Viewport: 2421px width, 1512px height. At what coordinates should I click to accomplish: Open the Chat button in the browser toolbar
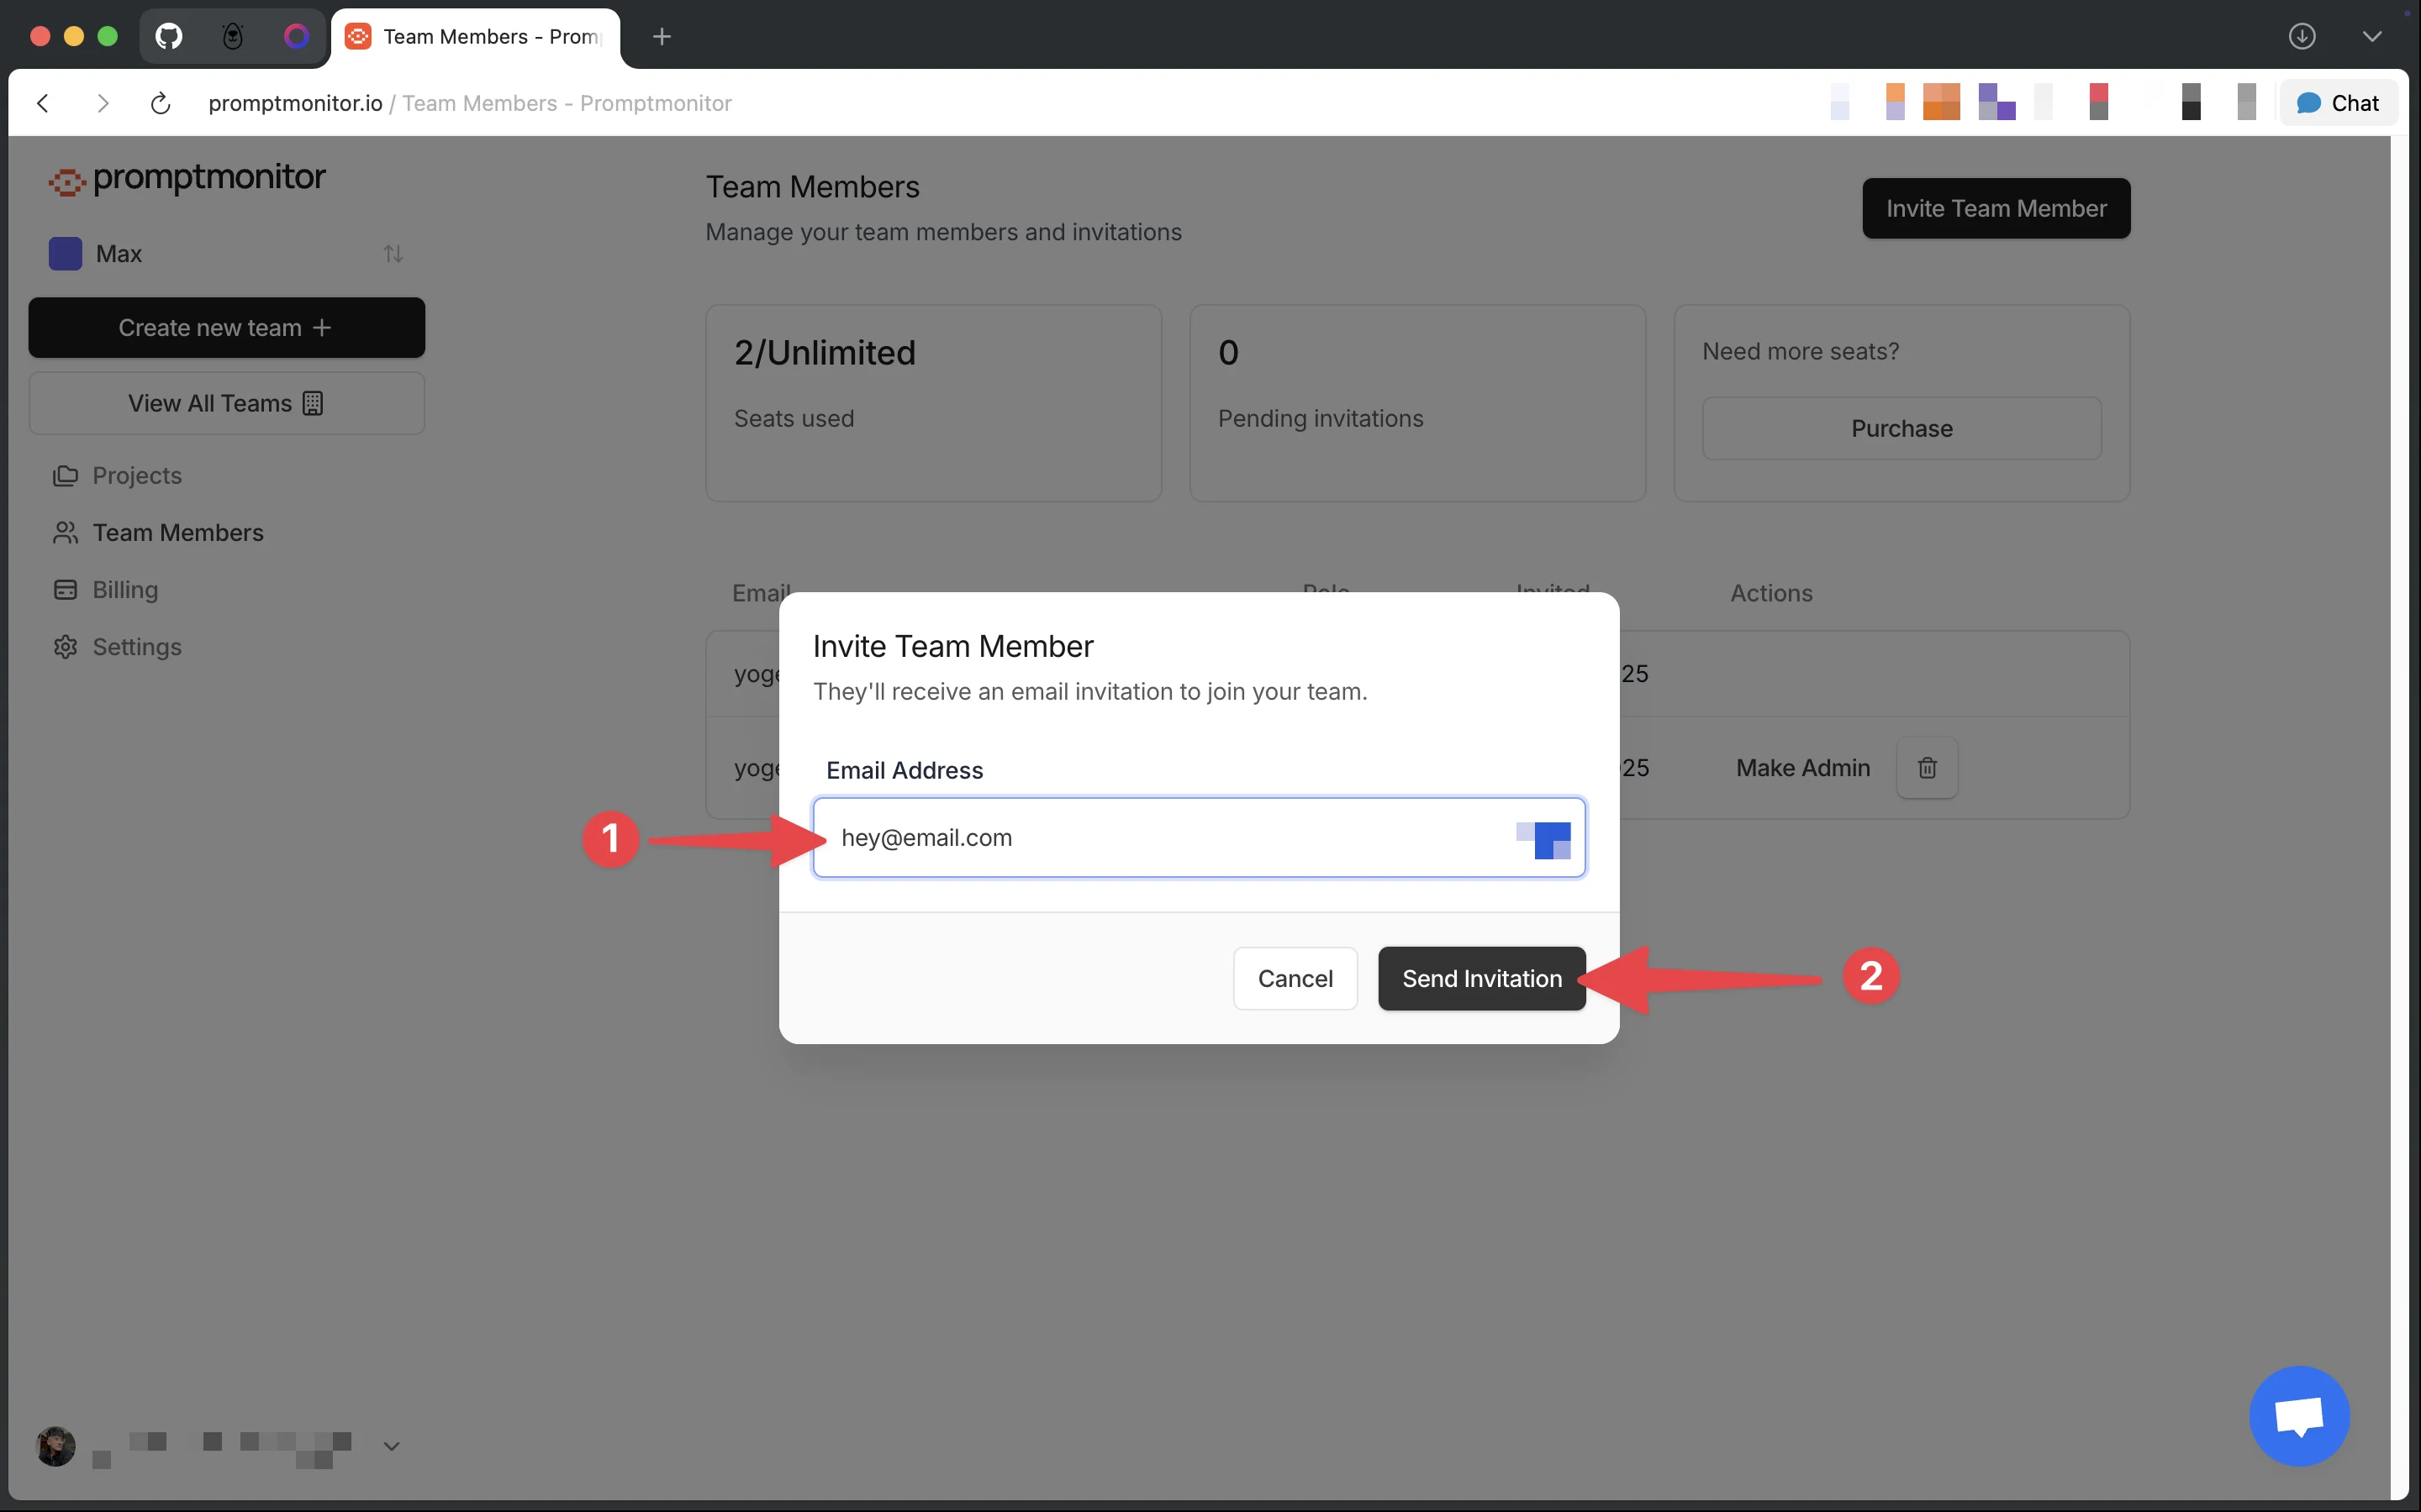[x=2338, y=103]
